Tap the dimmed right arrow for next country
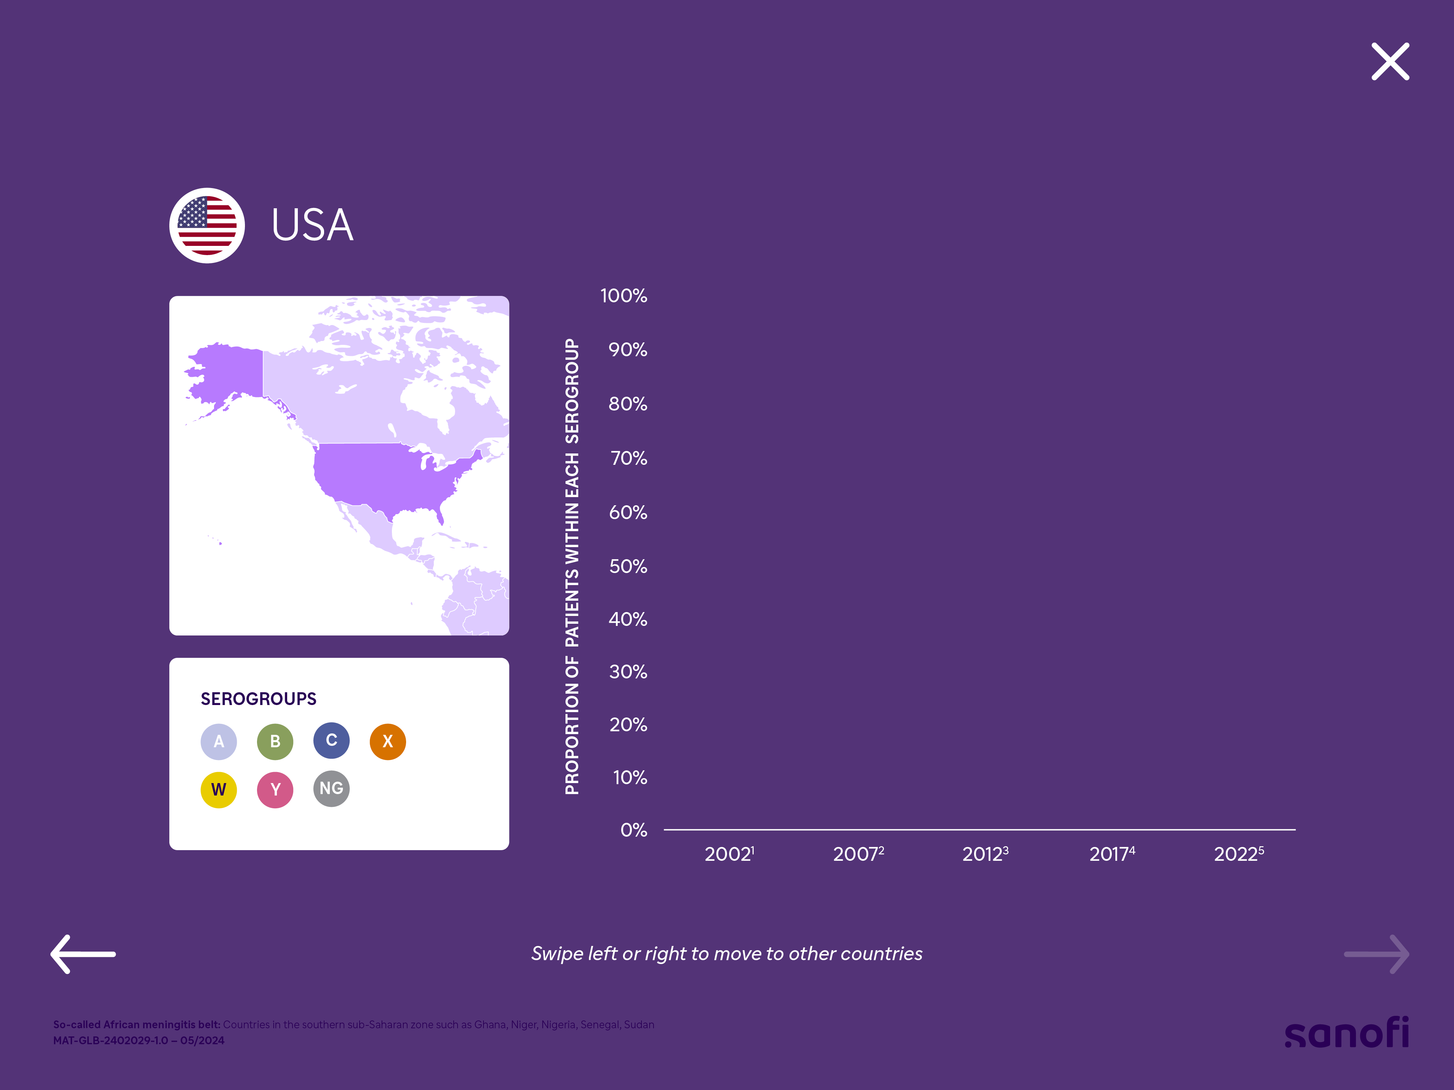Screen dimensions: 1454x1090 [x=1376, y=953]
